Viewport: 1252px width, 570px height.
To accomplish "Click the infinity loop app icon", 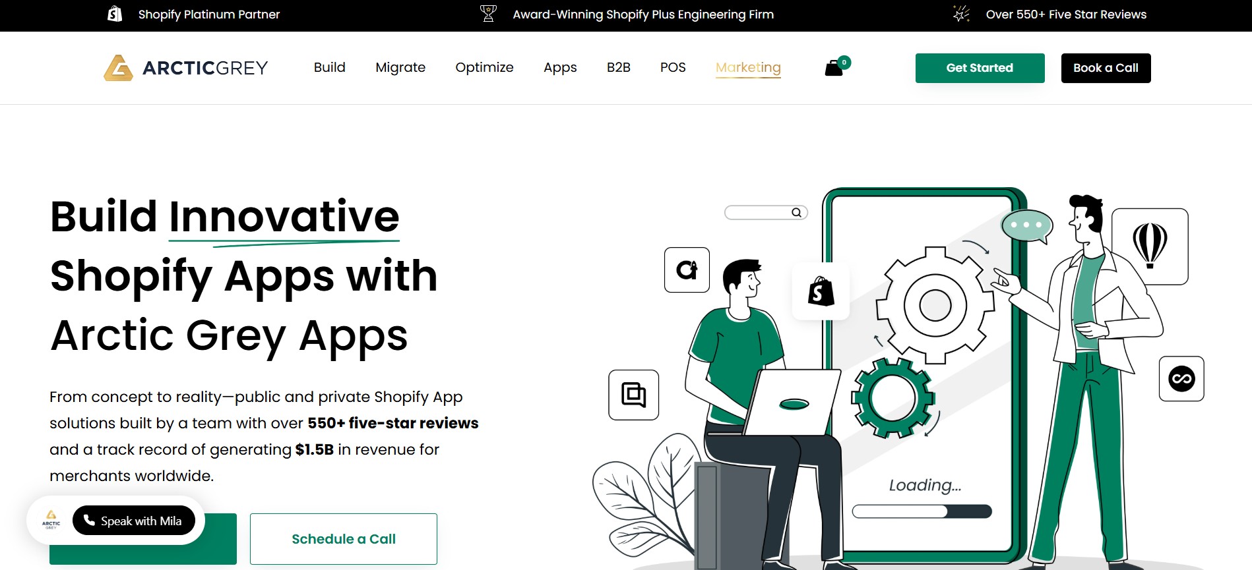I will pos(1181,379).
